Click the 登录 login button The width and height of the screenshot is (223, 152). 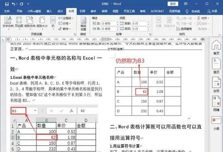173,4
